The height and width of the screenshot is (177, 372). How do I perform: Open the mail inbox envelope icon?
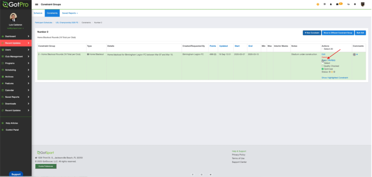coord(337,4)
